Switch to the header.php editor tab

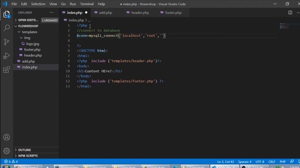point(140,13)
